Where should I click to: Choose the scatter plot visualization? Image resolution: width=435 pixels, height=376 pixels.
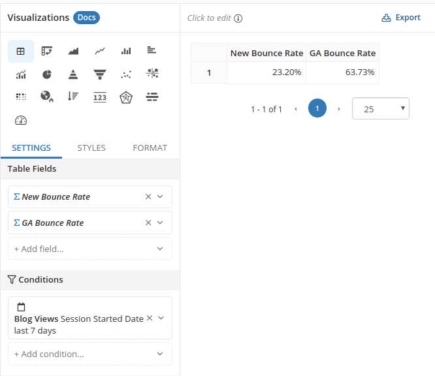click(126, 74)
